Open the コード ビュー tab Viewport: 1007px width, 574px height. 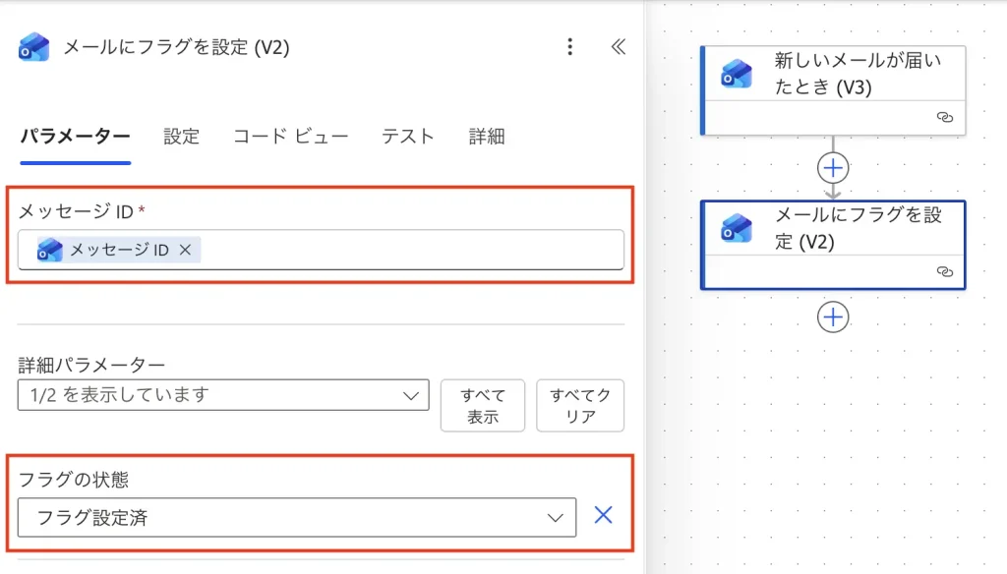290,137
